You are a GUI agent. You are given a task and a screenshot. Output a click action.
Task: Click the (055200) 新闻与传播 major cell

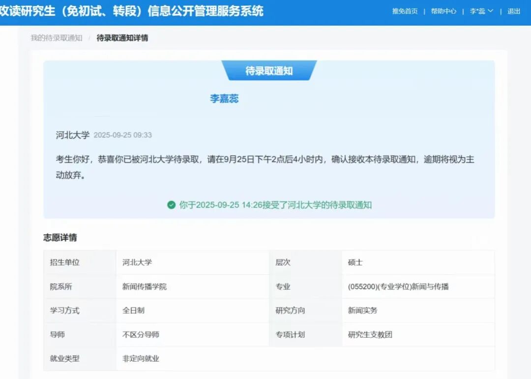398,287
